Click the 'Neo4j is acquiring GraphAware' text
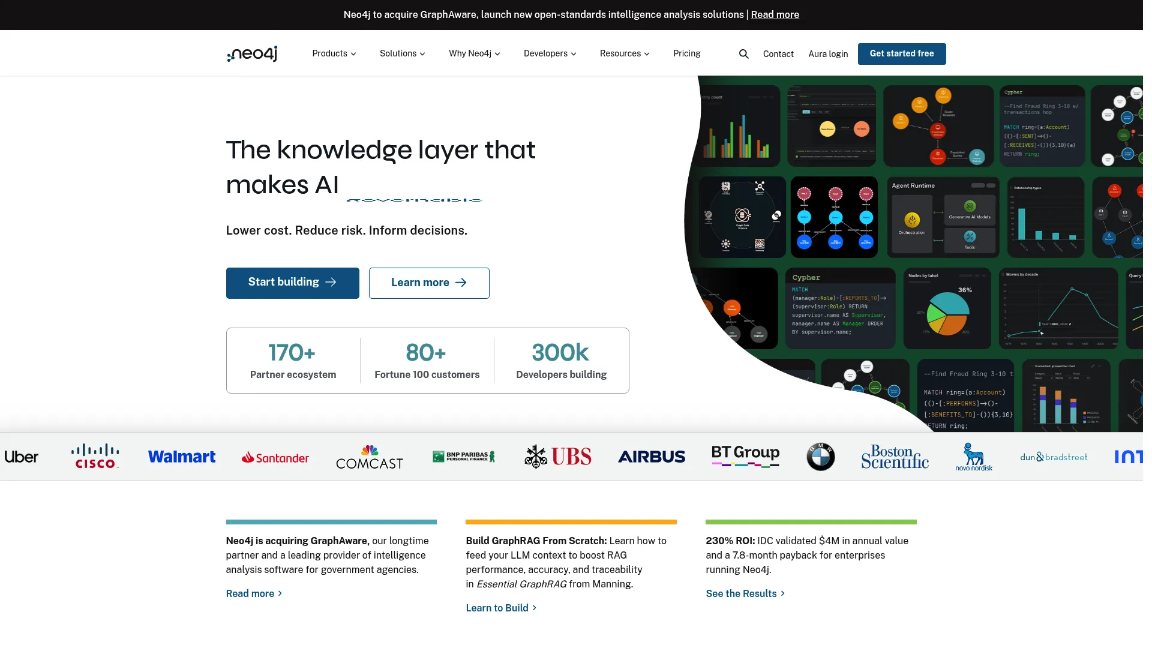This screenshot has height=648, width=1152. 296,541
